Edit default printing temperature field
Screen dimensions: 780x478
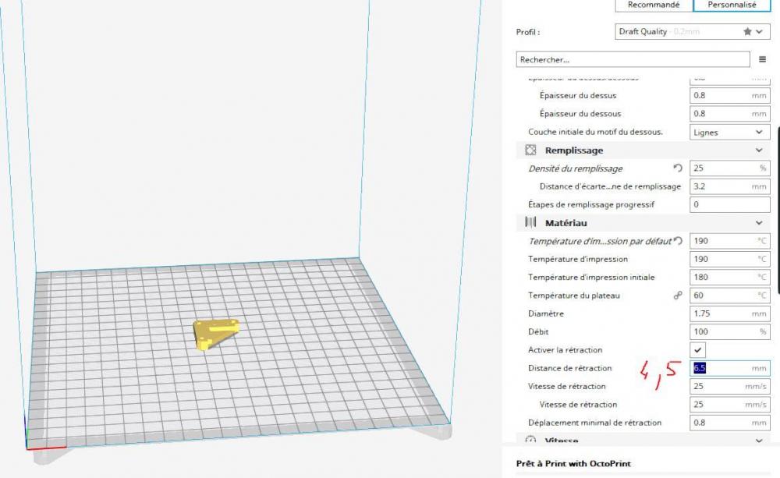[729, 241]
